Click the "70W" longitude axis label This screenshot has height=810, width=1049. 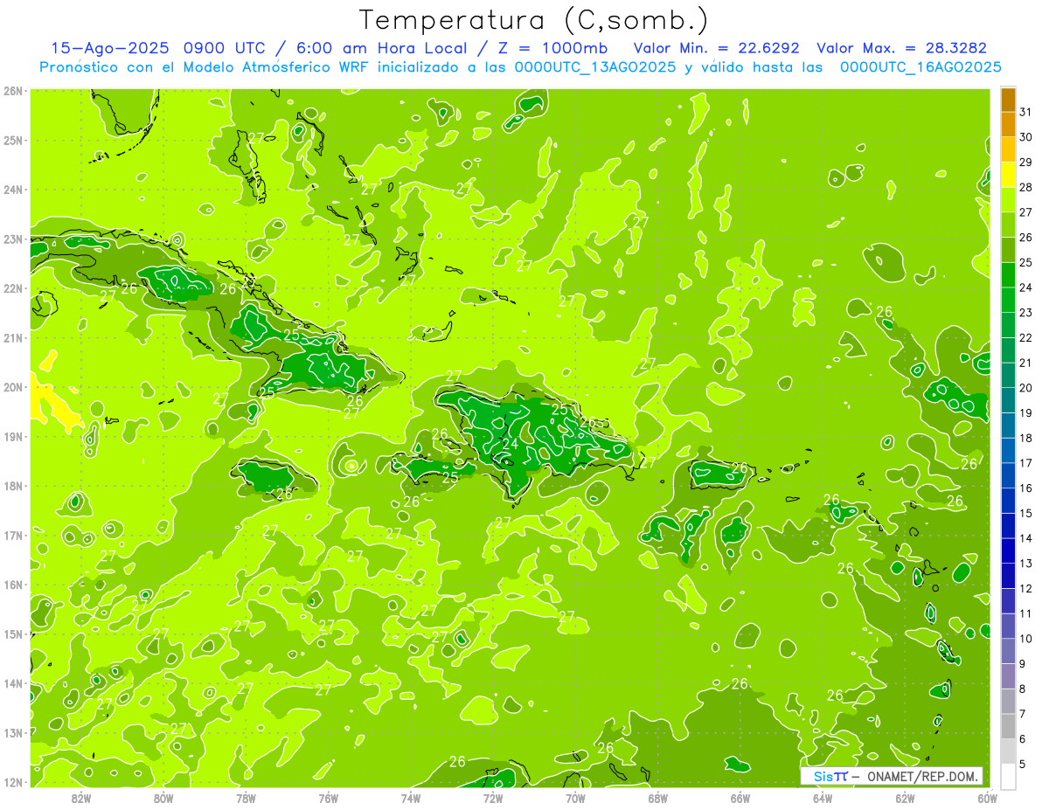(x=575, y=797)
